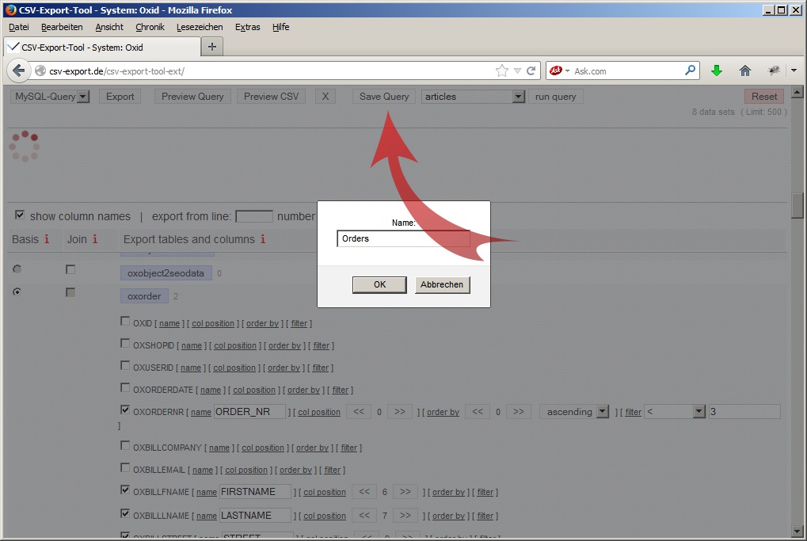Open the Bearbeiten menu

coord(62,27)
